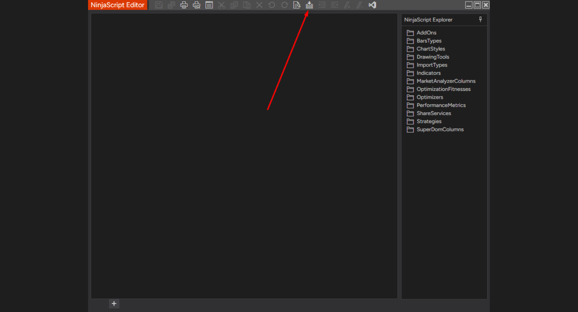The height and width of the screenshot is (312, 578).
Task: Click the Decrease Indent icon
Action: (322, 5)
